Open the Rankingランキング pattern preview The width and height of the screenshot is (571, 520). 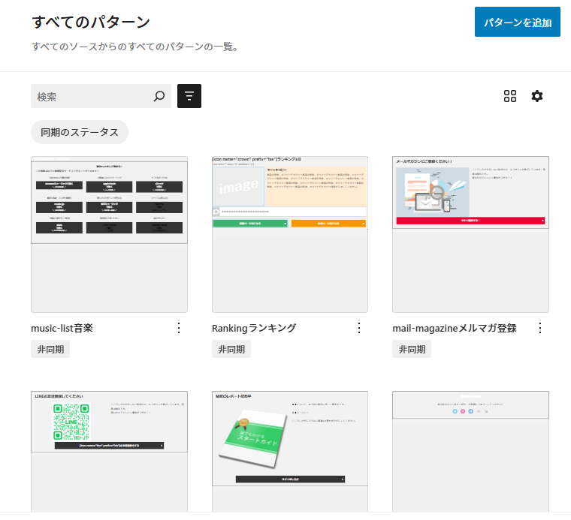click(x=290, y=234)
